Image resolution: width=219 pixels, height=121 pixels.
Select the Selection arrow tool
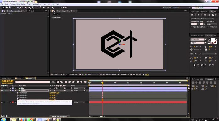(x=3, y=8)
